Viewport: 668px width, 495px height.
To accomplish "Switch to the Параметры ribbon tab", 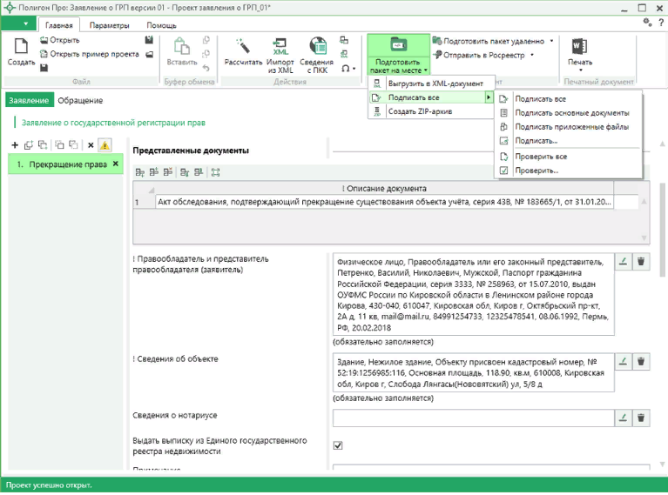I will click(x=109, y=25).
